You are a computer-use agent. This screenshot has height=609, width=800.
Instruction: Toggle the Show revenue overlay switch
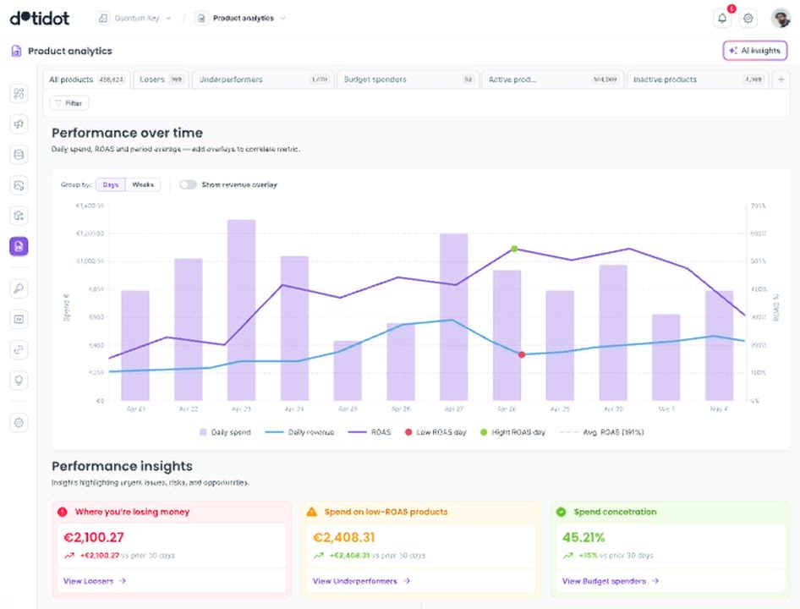(x=188, y=184)
